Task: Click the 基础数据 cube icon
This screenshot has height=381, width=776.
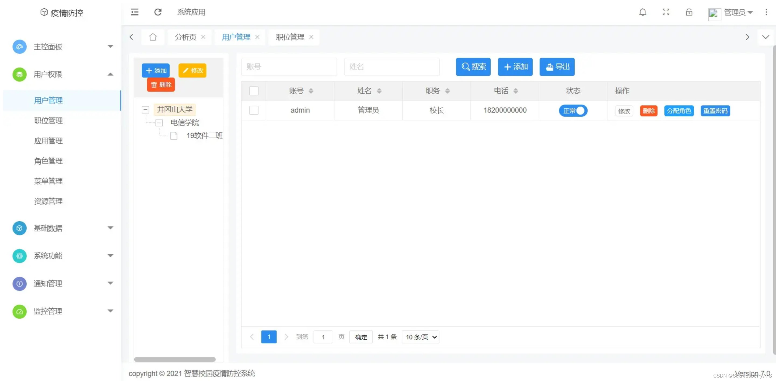Action: 19,228
